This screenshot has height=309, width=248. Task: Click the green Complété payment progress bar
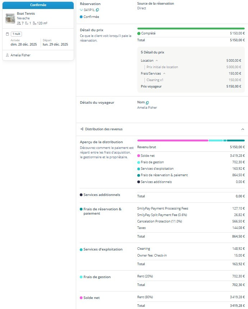point(191,28)
